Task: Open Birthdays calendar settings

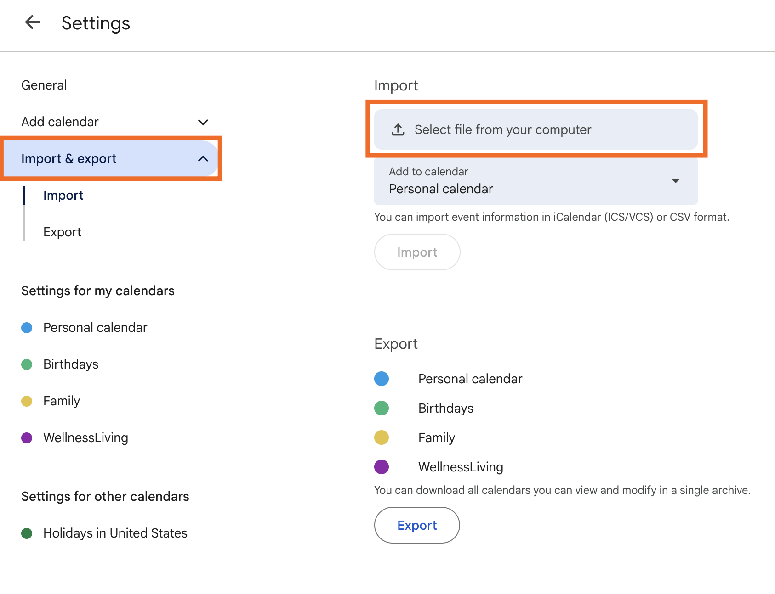Action: 70,364
